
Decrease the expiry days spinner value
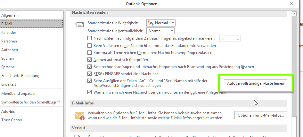click(x=238, y=40)
